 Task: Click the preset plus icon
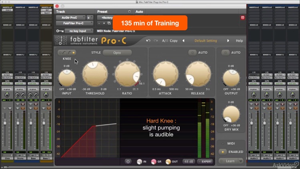click(104, 23)
